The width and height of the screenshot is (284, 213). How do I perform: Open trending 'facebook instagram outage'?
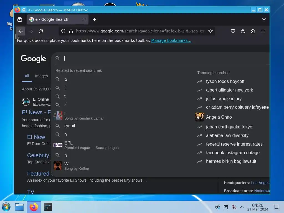[x=233, y=153]
